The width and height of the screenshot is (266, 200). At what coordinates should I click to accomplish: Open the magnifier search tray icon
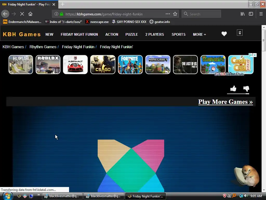coord(234,196)
